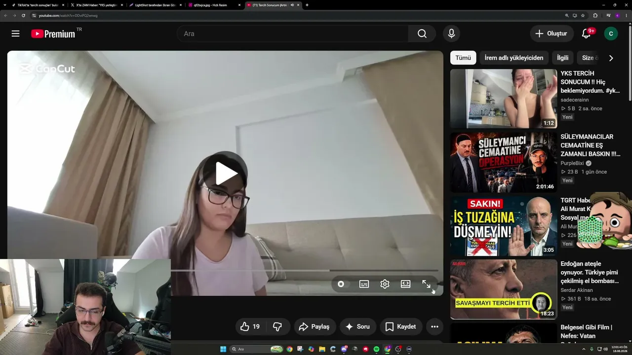Image resolution: width=632 pixels, height=355 pixels.
Task: Enter fullscreen mode in the player
Action: [426, 284]
